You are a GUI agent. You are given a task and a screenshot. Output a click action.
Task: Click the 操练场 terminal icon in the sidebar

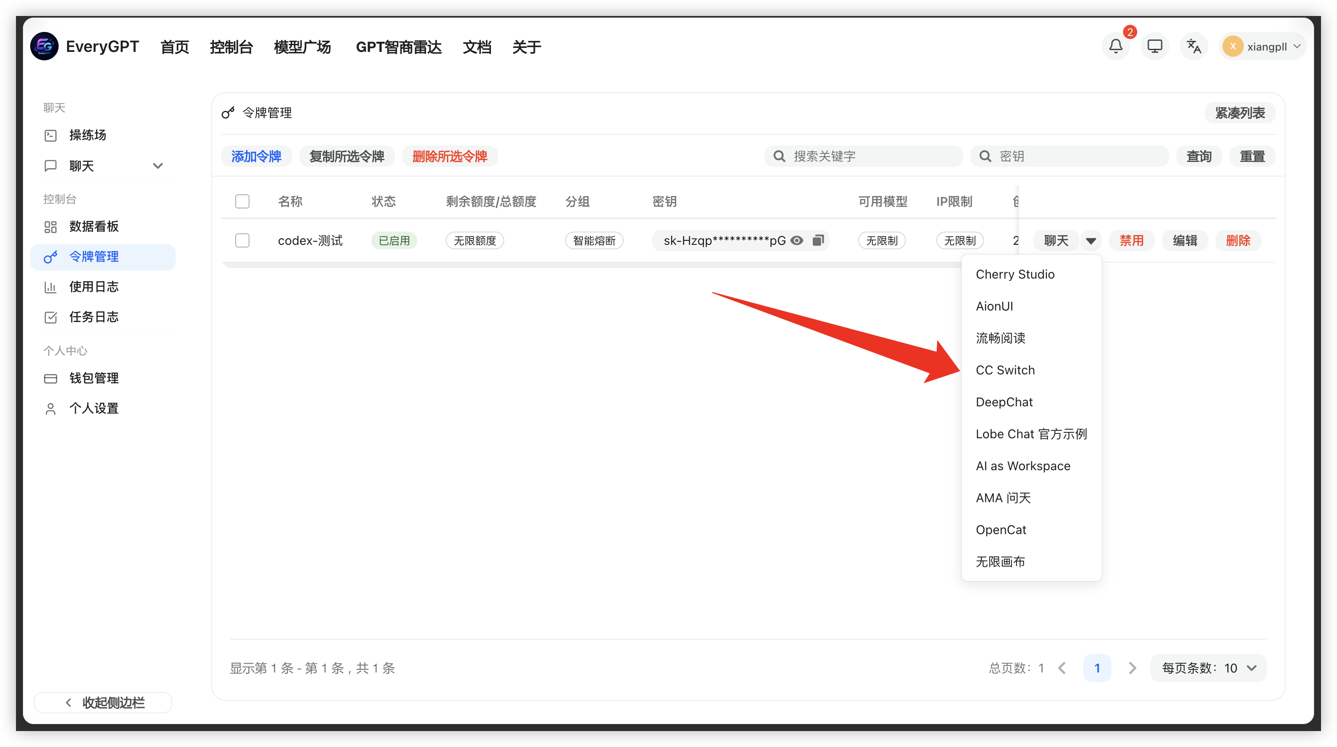coord(50,135)
